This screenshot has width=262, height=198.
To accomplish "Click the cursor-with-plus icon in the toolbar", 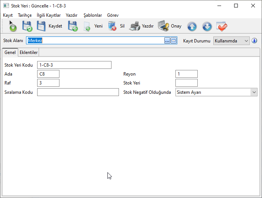I will click(x=12, y=26).
